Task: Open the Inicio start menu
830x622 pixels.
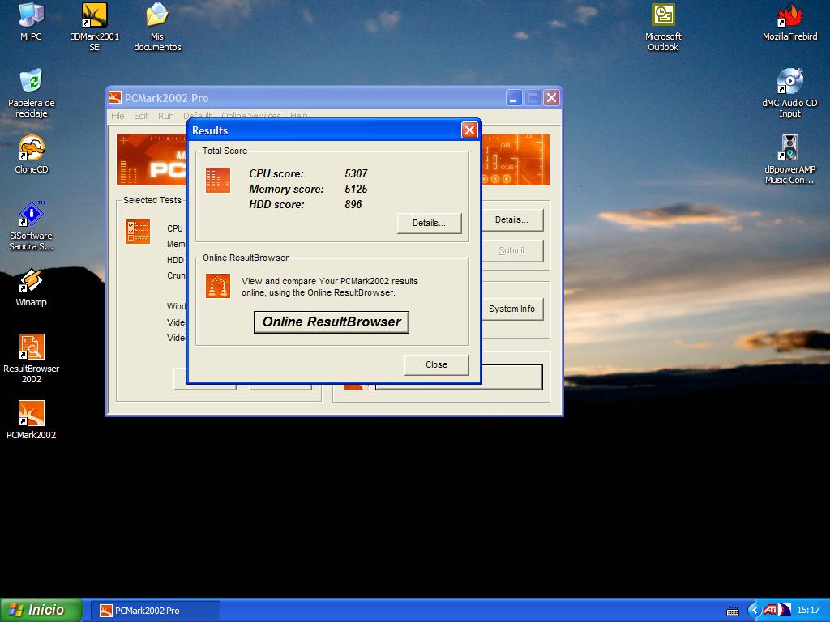Action: 41,610
